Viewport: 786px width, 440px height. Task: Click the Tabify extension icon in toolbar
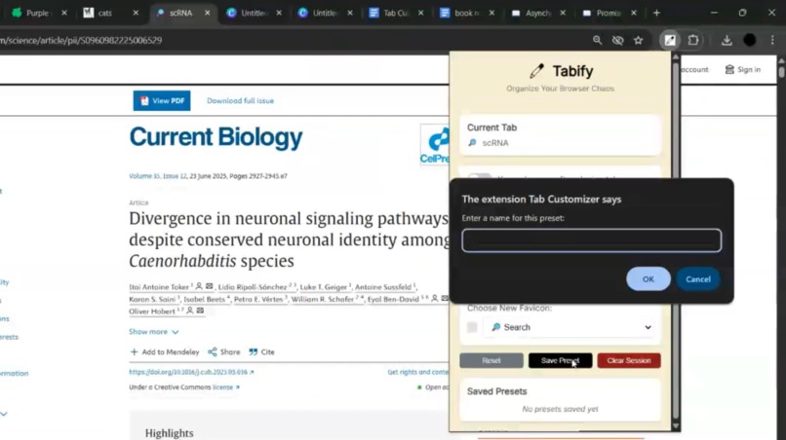[670, 40]
